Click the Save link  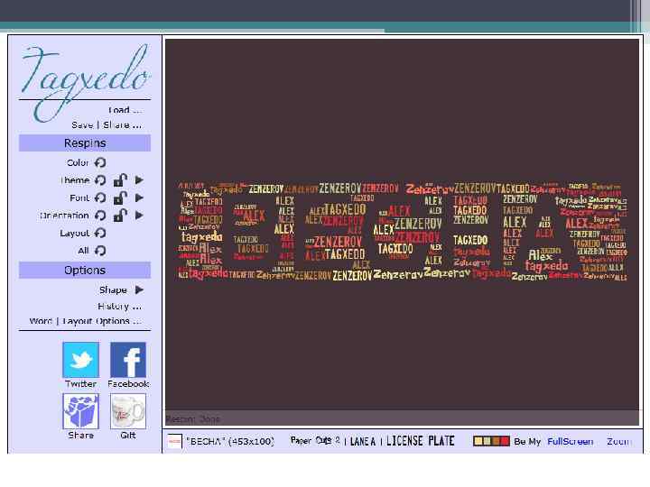pos(82,125)
